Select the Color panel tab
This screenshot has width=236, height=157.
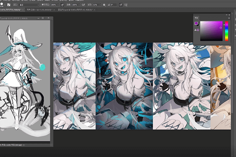coord(196,18)
